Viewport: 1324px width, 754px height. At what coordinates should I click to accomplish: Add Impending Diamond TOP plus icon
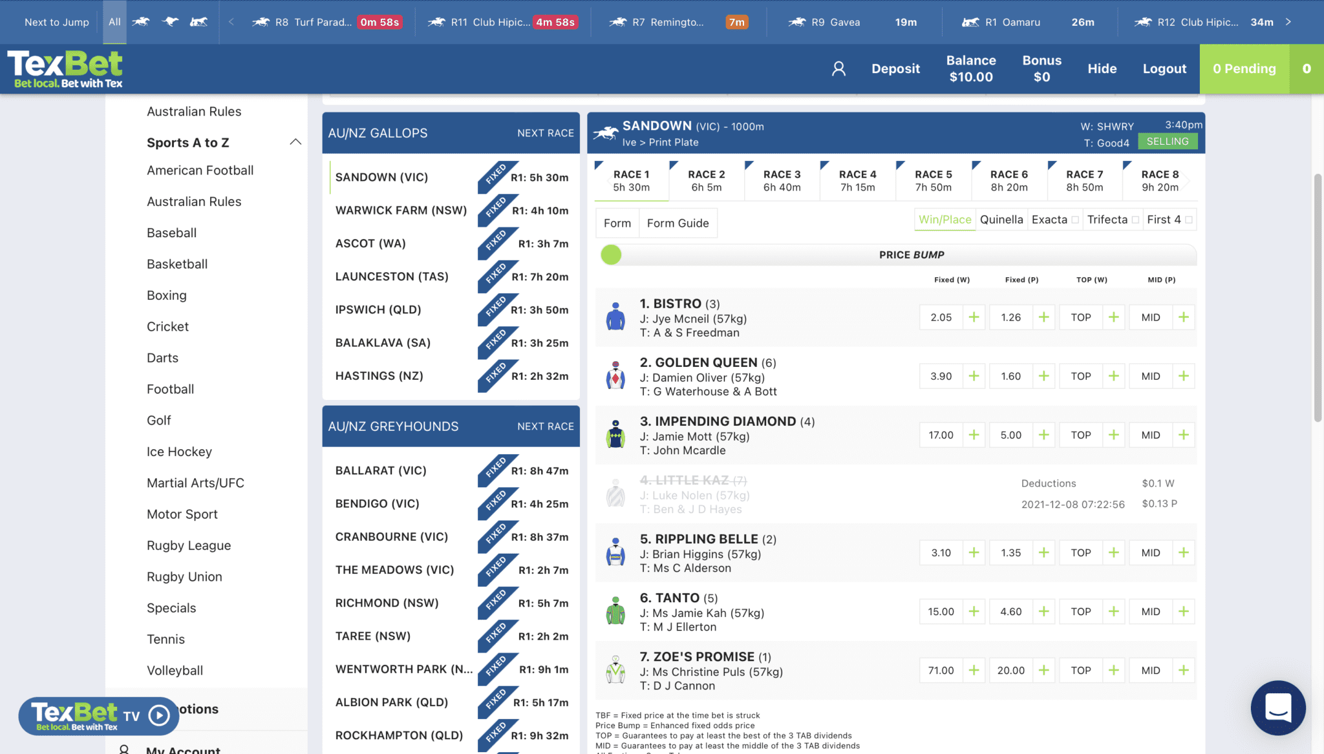pyautogui.click(x=1113, y=435)
